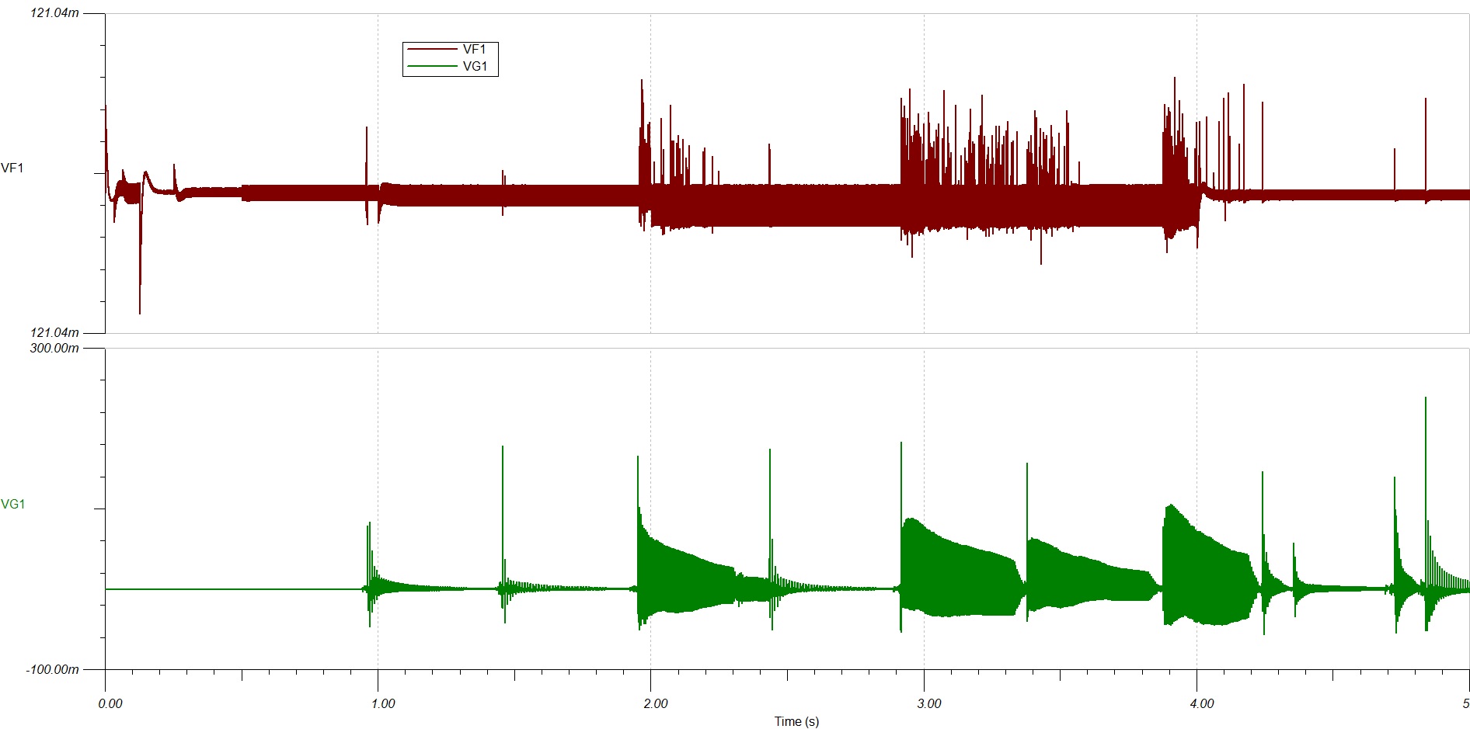
Task: Click the VF1 y-axis title
Action: pyautogui.click(x=12, y=168)
